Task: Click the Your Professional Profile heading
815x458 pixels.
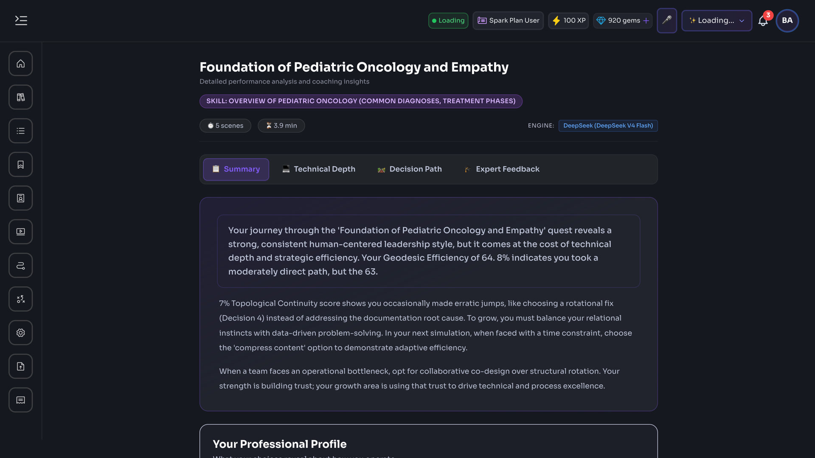Action: tap(279, 444)
